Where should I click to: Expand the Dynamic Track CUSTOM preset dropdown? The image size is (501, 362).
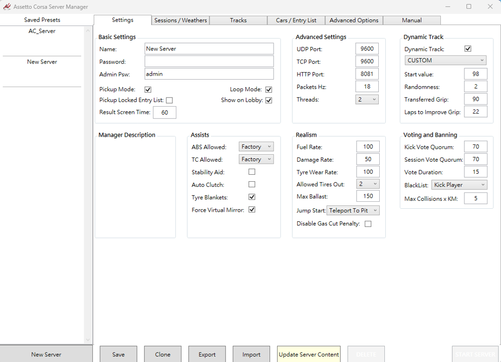pyautogui.click(x=445, y=60)
